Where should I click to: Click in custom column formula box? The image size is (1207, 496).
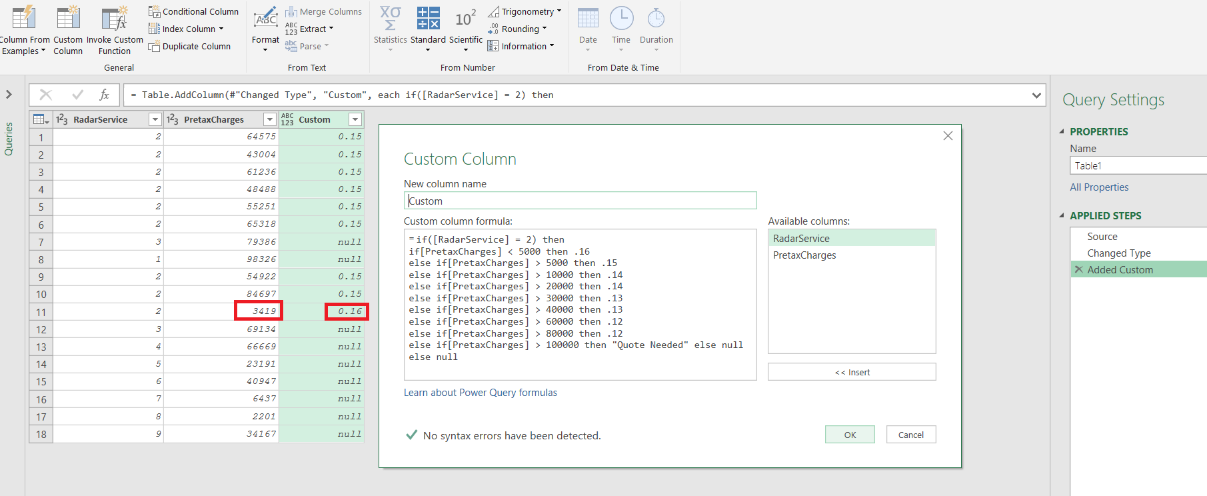pos(580,305)
